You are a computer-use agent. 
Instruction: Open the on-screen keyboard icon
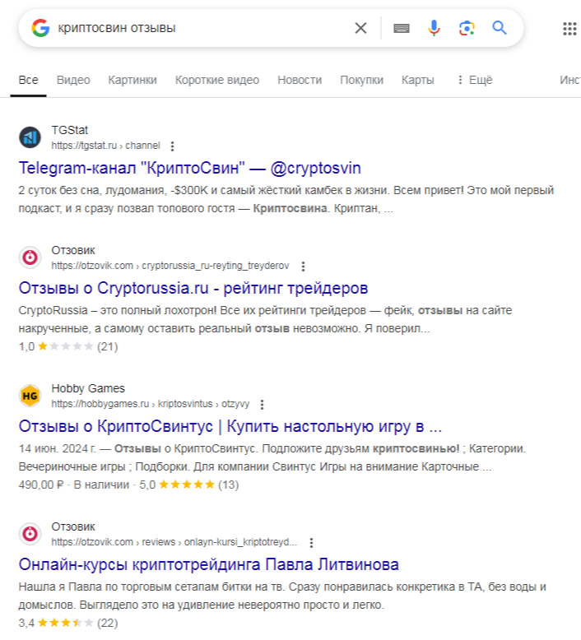pyautogui.click(x=402, y=28)
